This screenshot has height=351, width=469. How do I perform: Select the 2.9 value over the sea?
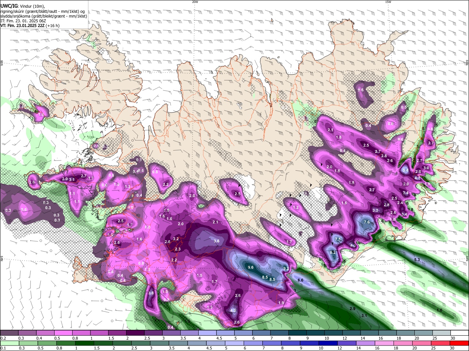(x=352, y=309)
